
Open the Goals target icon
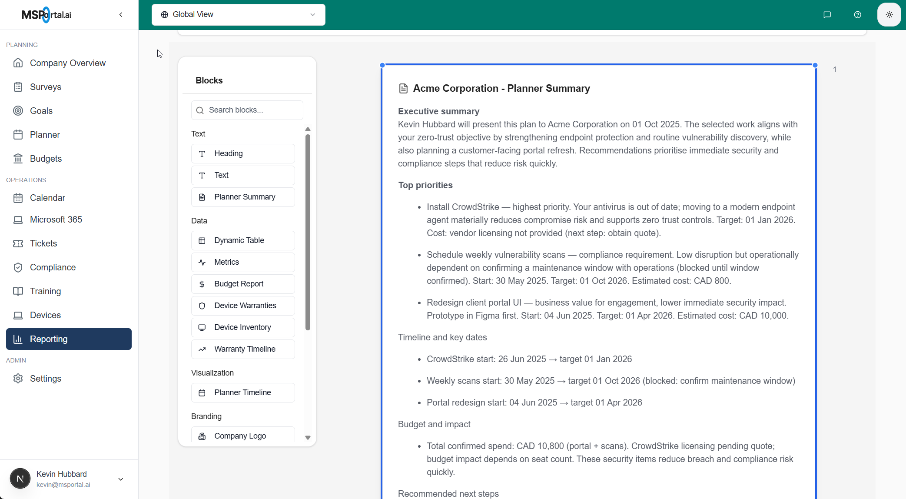tap(18, 111)
